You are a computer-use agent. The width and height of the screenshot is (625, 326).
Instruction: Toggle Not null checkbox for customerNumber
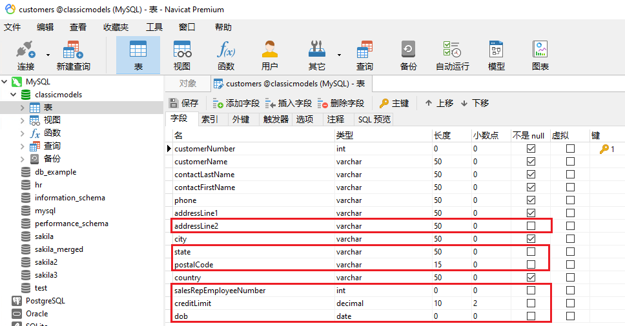click(531, 149)
